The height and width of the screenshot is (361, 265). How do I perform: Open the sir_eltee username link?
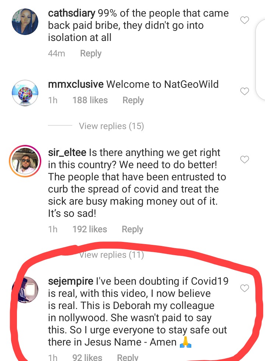(67, 153)
